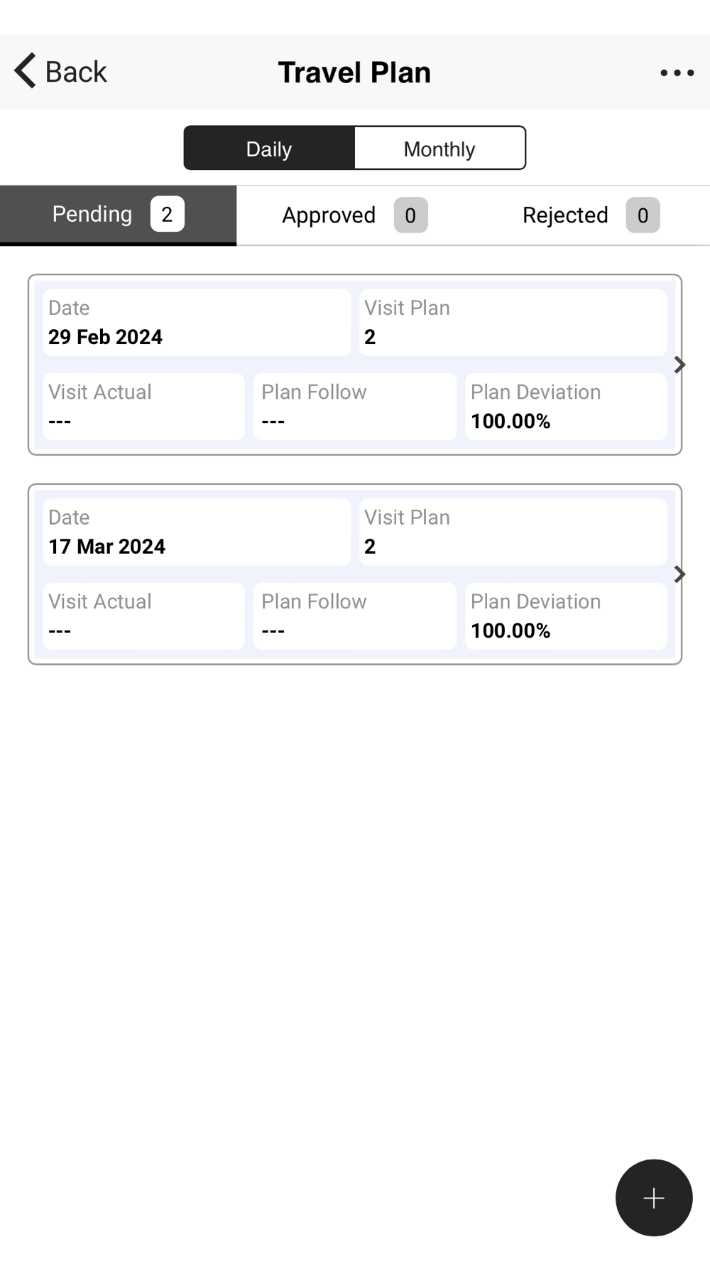The width and height of the screenshot is (710, 1264).
Task: Select Plan Deviation in 17 Mar card
Action: [x=565, y=616]
